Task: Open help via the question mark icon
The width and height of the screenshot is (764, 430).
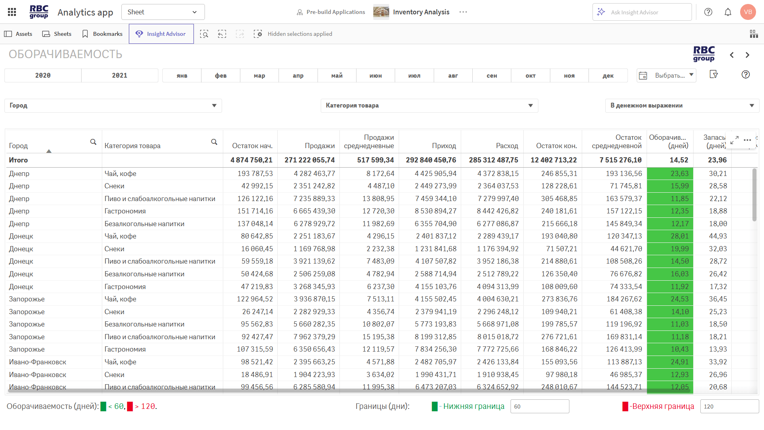Action: click(708, 12)
